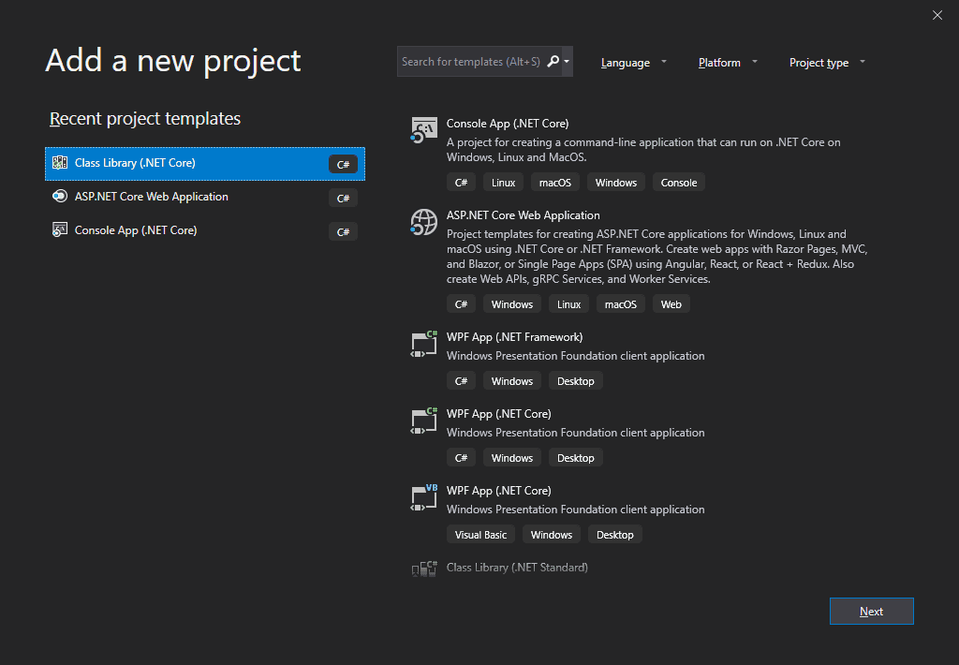Focus the Search for templates field
This screenshot has width=959, height=665.
tap(470, 62)
